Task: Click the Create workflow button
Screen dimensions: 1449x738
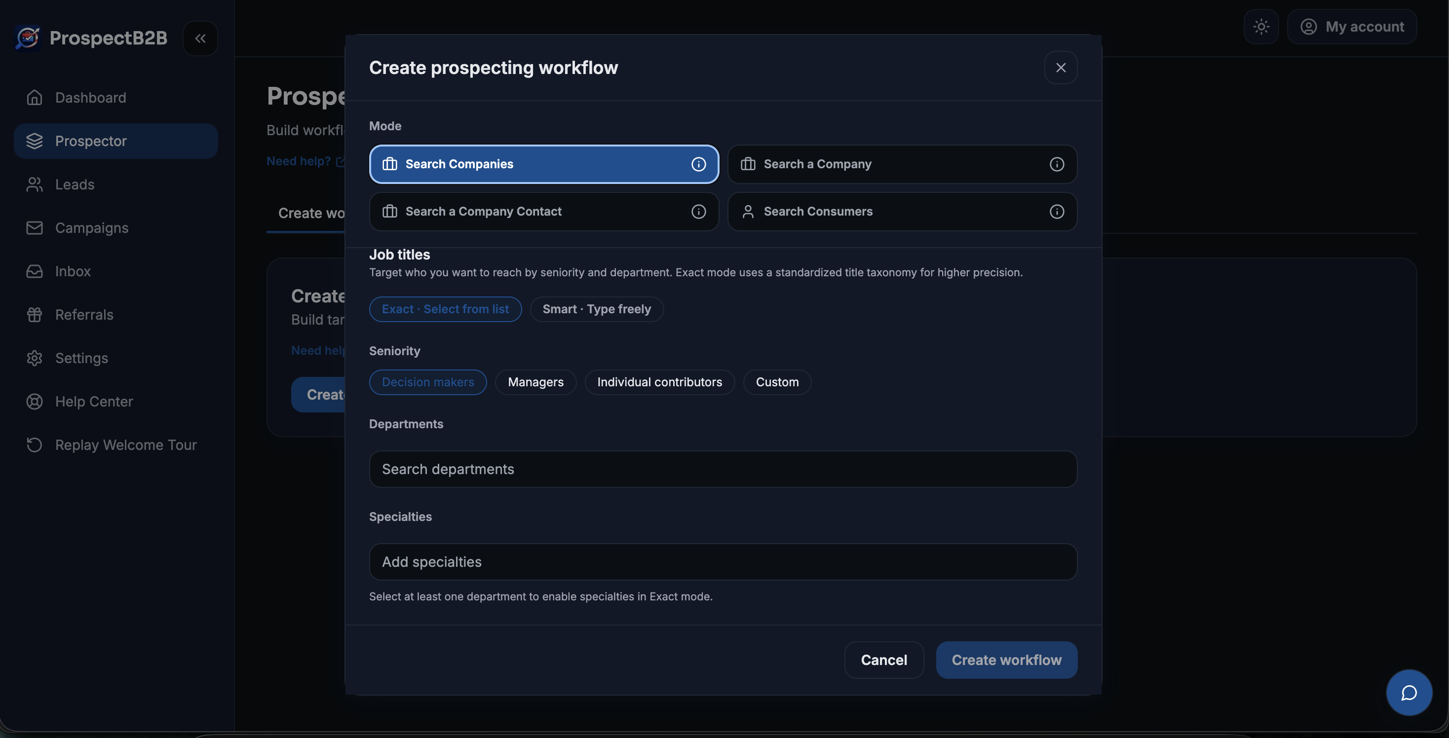Action: click(1006, 660)
